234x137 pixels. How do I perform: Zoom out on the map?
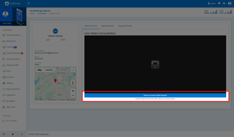point(73,95)
